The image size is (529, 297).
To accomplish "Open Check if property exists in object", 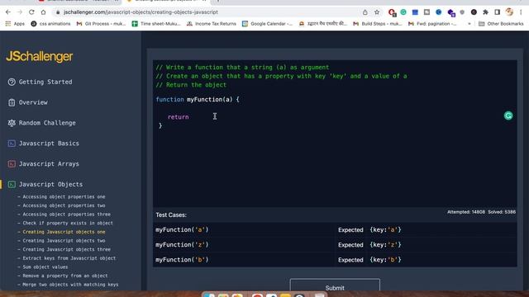I will (68, 223).
